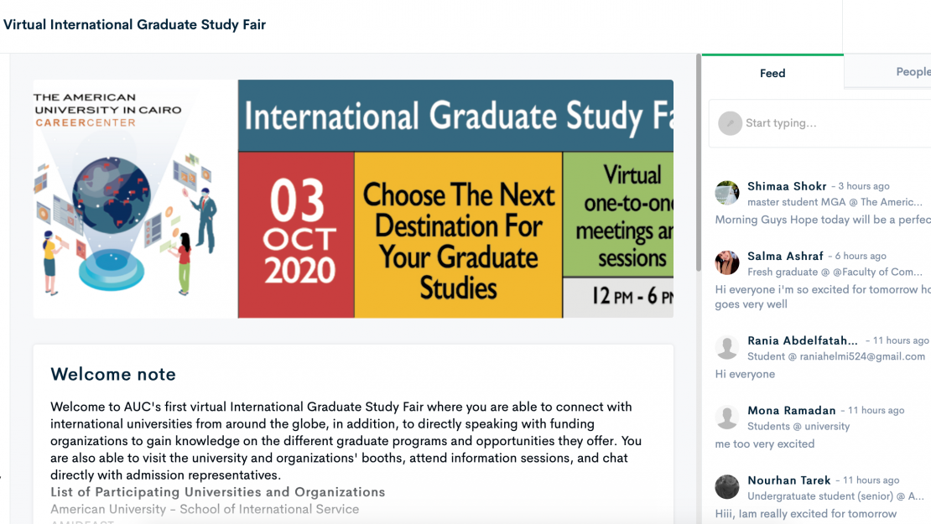This screenshot has width=931, height=524.
Task: Click the 'me too very excited' post
Action: (x=765, y=444)
